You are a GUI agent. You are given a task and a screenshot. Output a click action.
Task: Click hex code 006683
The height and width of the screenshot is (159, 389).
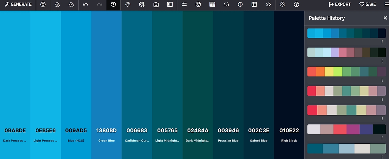[x=137, y=130]
